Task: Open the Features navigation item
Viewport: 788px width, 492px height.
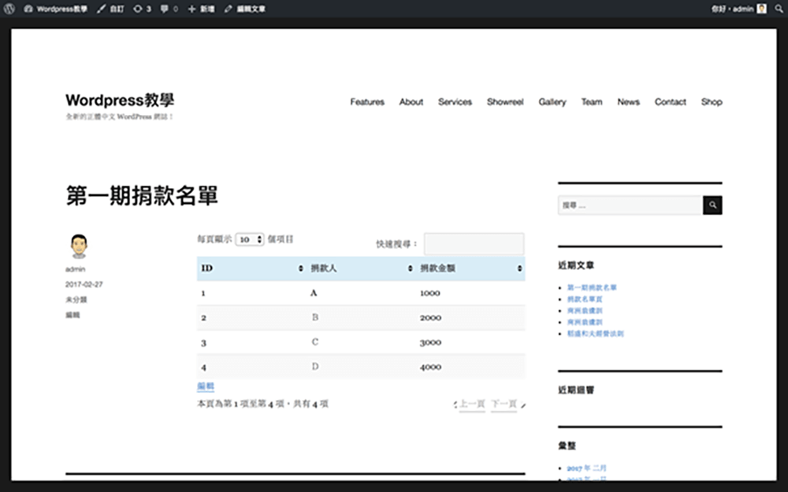Action: [367, 102]
